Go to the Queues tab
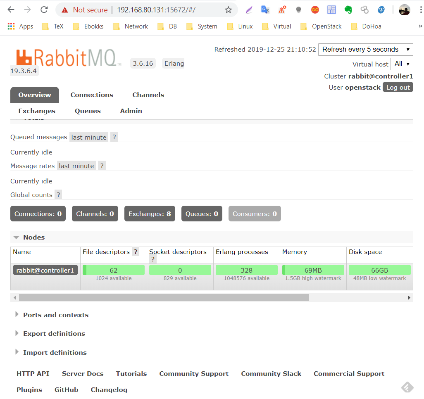The image size is (424, 399). coord(88,111)
